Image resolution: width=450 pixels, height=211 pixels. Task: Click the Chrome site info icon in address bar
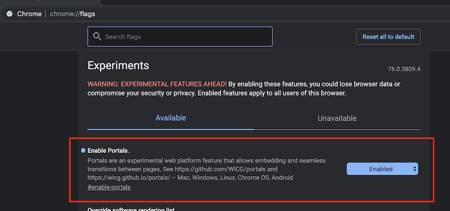pyautogui.click(x=9, y=14)
